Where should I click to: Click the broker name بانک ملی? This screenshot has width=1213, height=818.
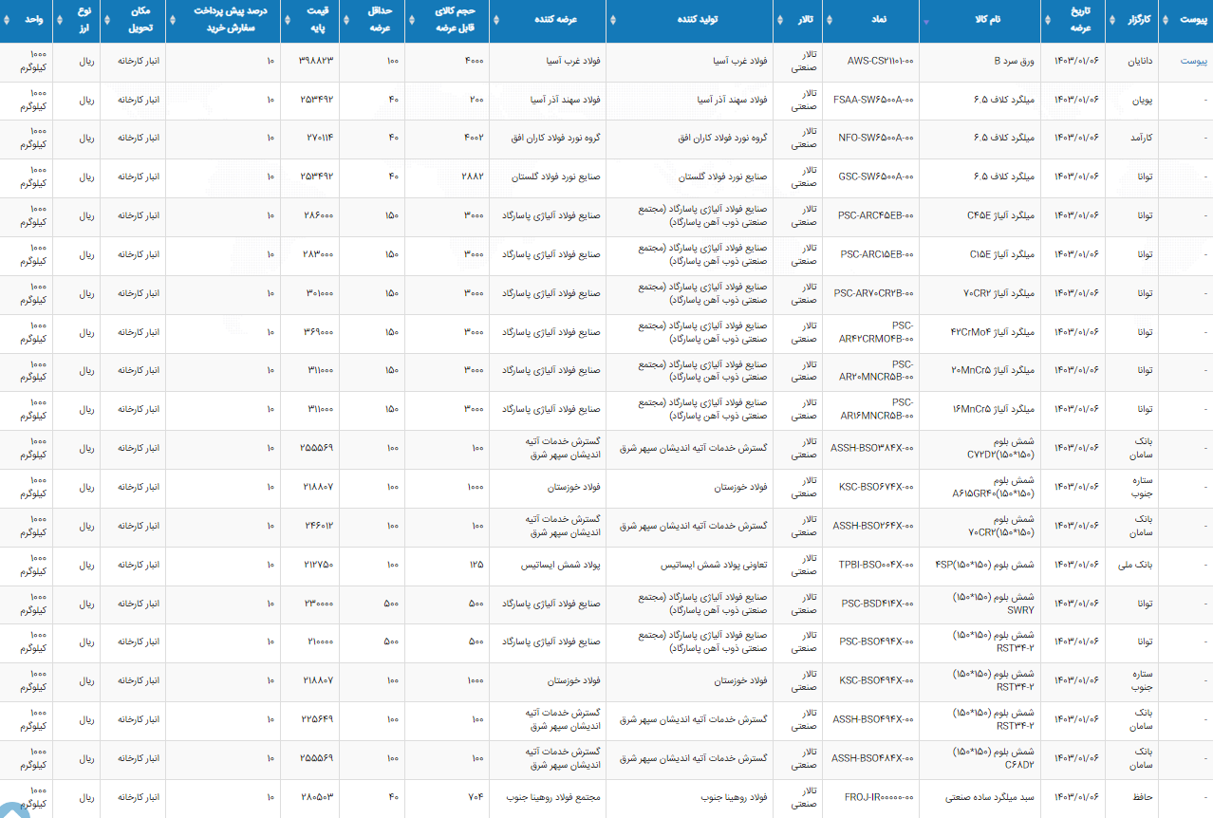(x=1134, y=565)
